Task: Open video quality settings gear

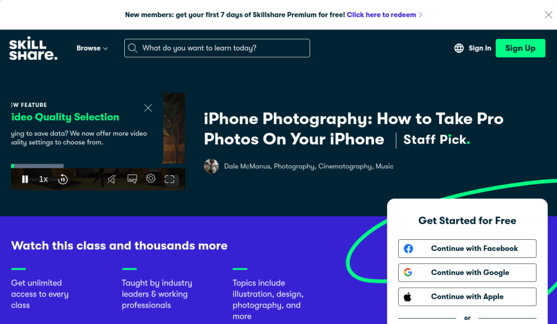Action: tap(151, 178)
